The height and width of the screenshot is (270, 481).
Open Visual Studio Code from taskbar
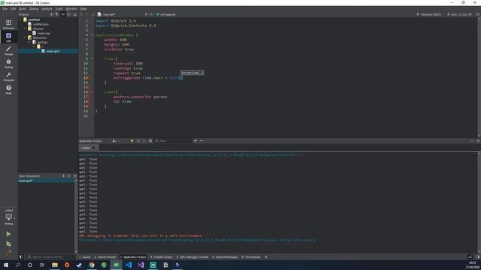tap(129, 265)
